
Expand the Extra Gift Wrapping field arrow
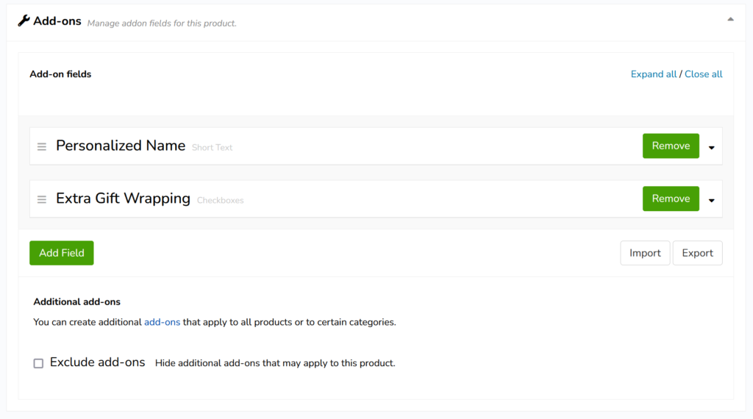(x=711, y=200)
